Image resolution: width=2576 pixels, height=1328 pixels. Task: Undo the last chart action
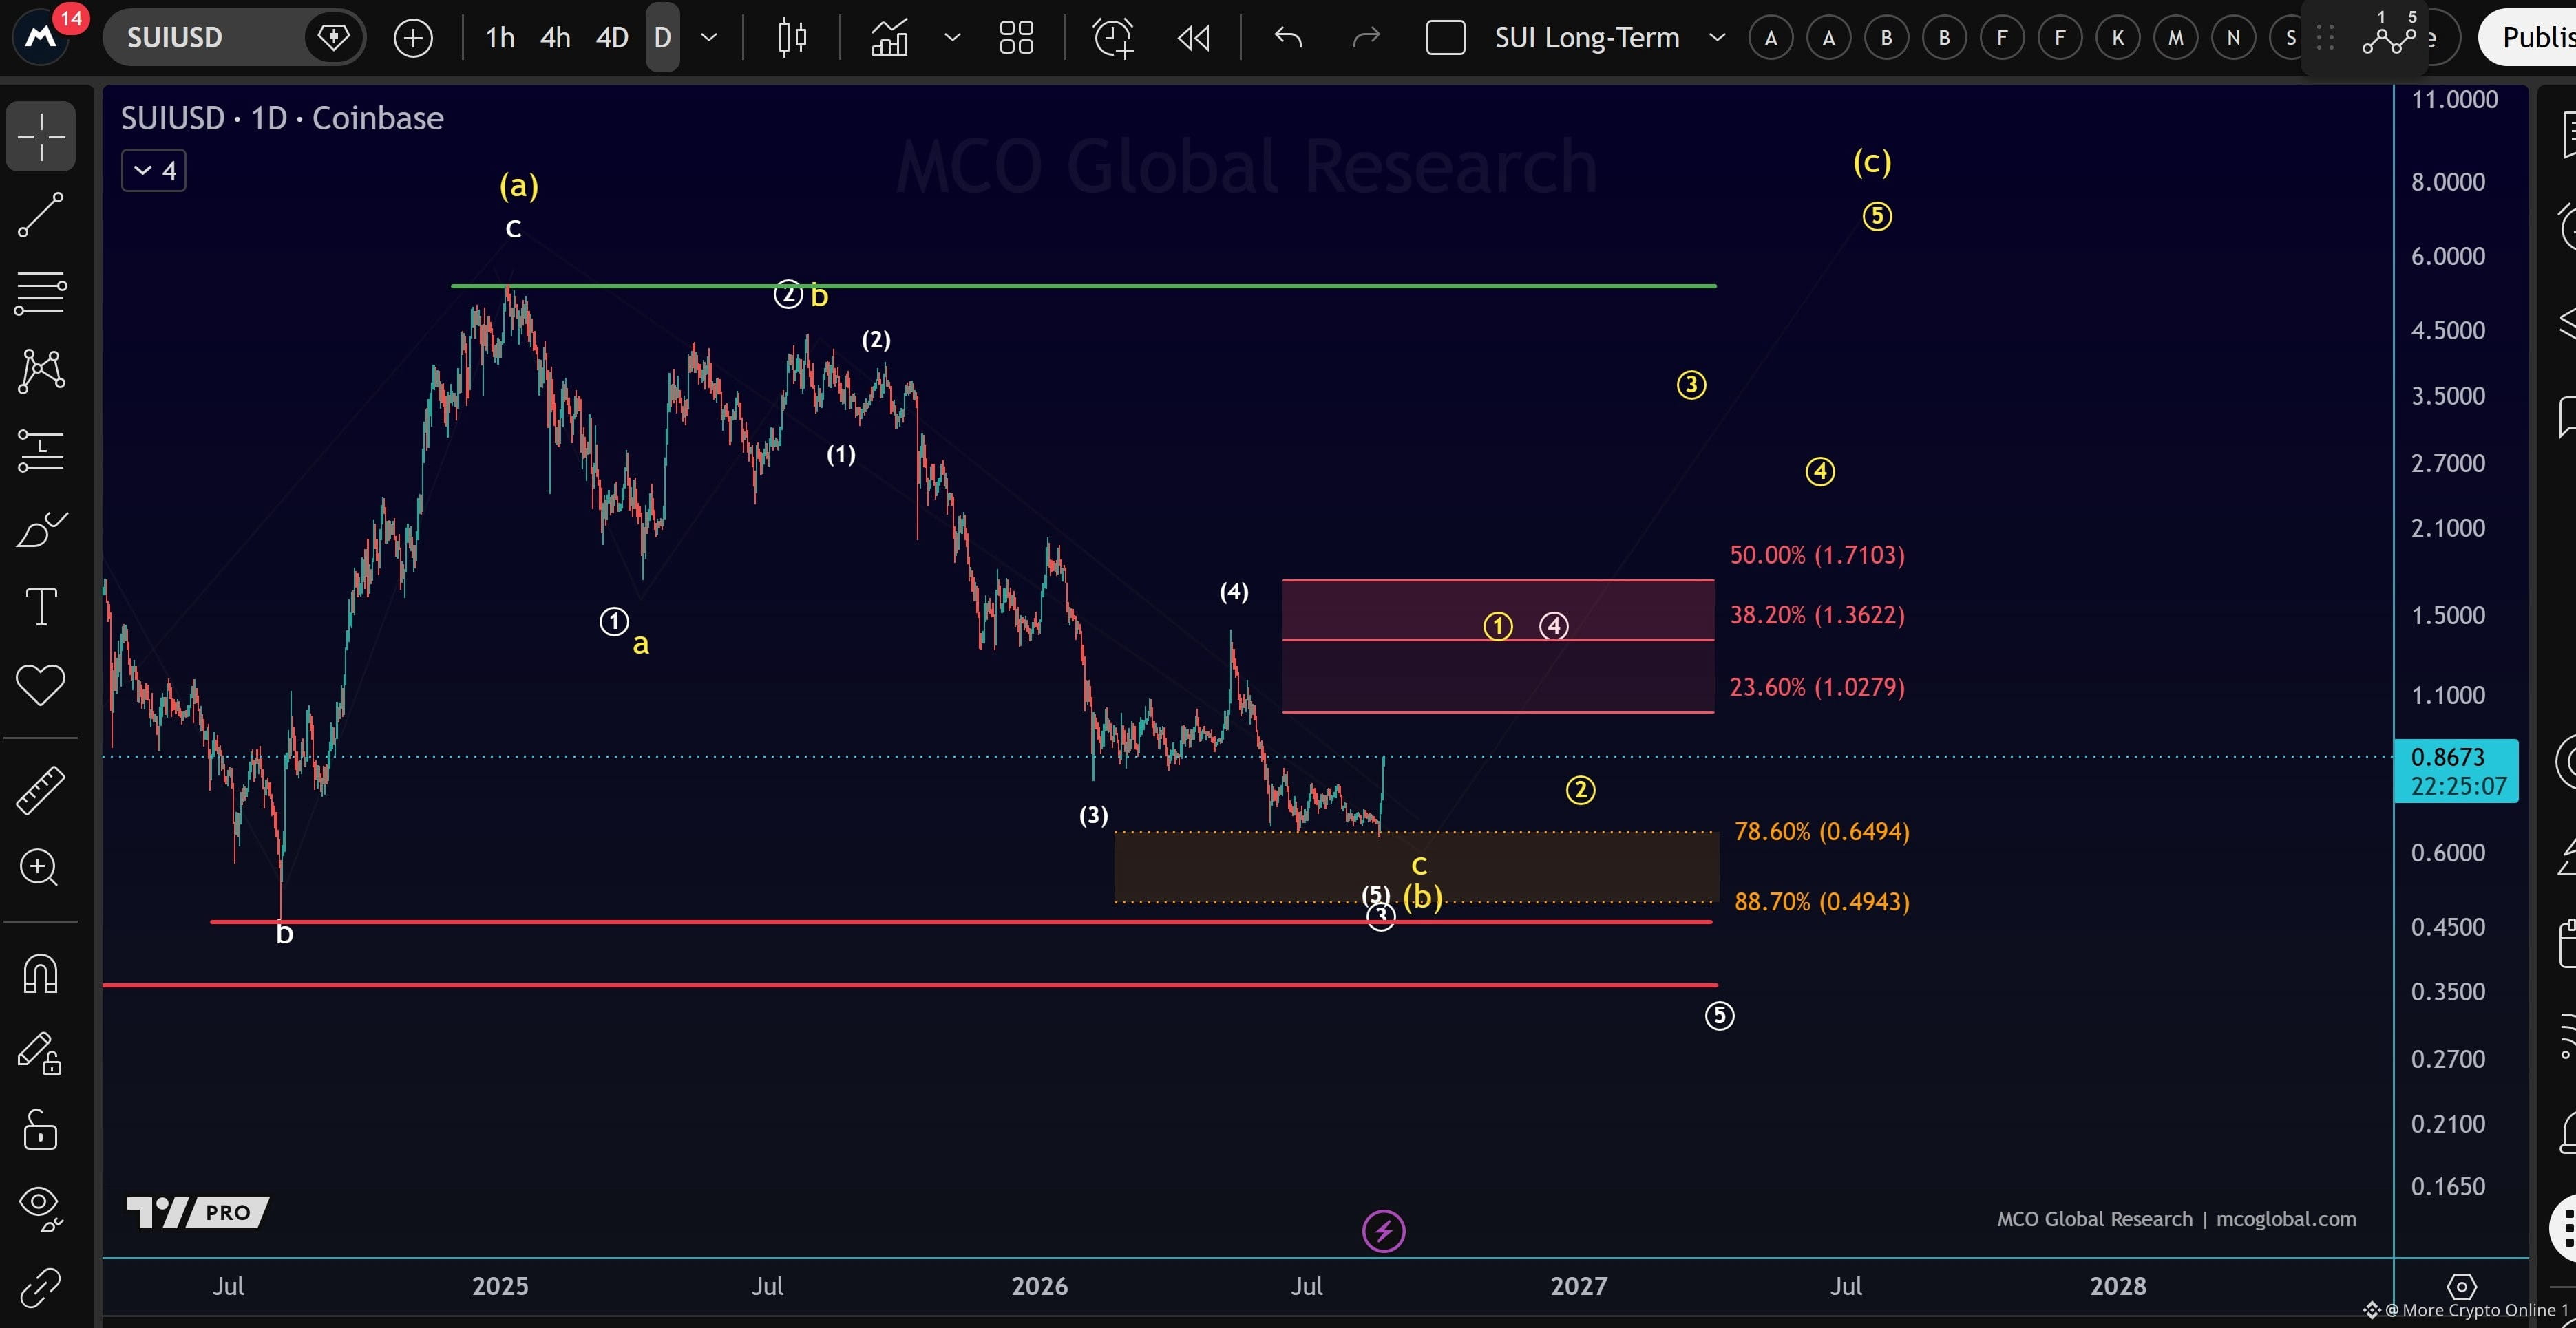pyautogui.click(x=1288, y=38)
